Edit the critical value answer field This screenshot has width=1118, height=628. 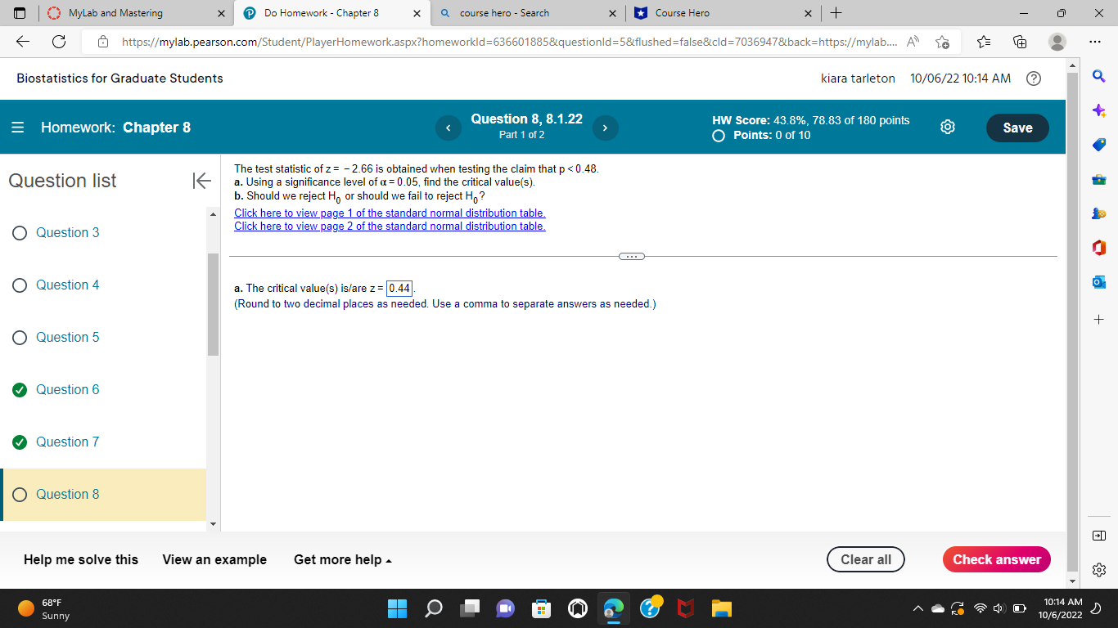pyautogui.click(x=399, y=288)
